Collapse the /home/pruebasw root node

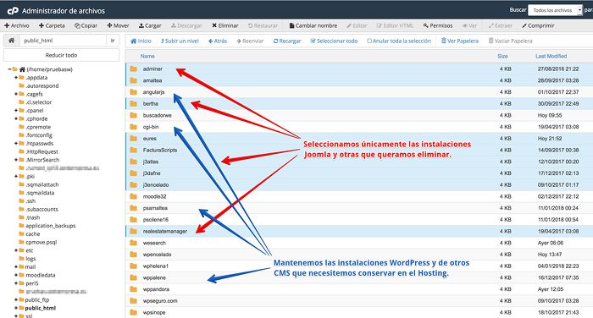point(9,69)
